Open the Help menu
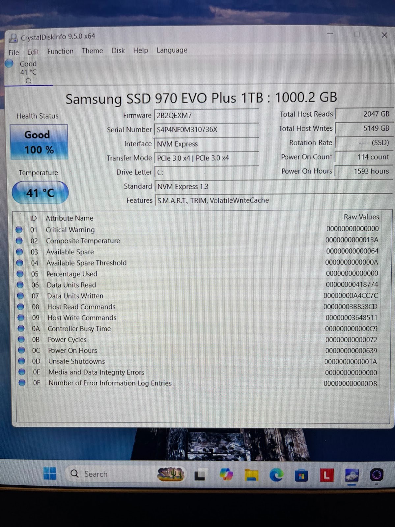This screenshot has width=395, height=527. [x=140, y=50]
